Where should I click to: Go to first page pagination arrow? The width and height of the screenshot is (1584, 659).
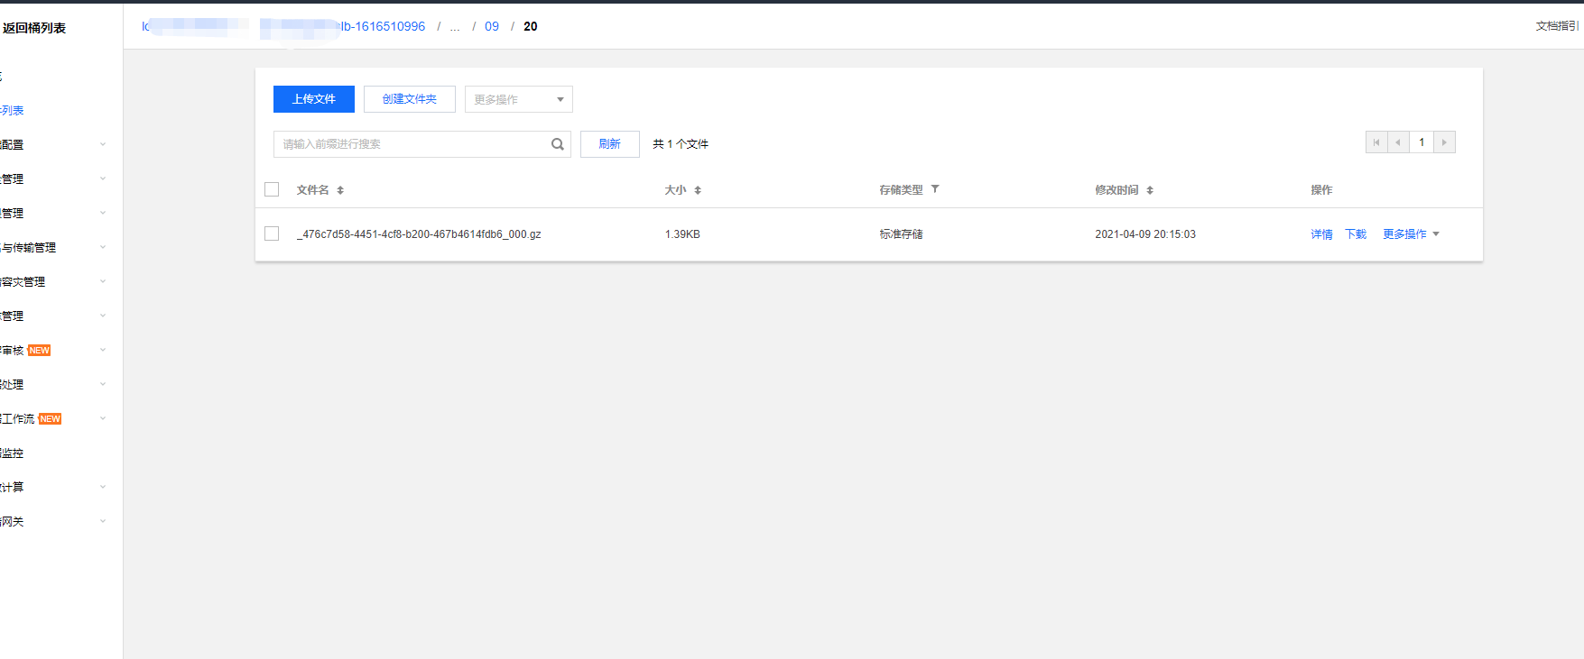[1376, 142]
